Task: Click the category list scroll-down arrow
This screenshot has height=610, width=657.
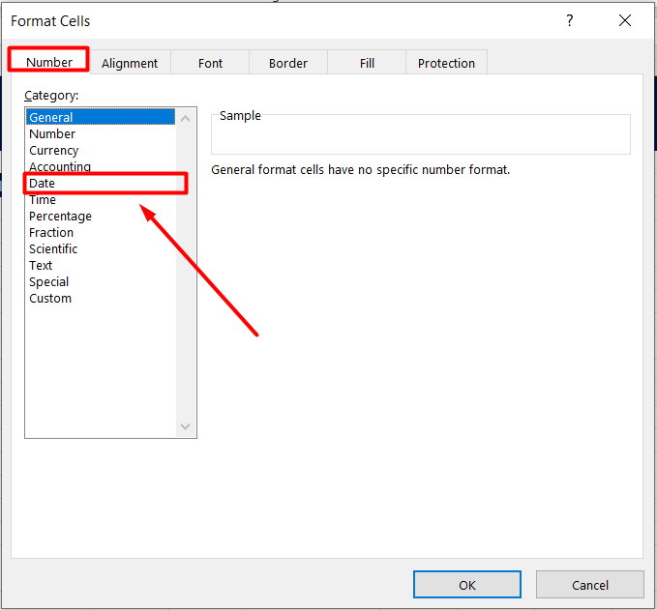Action: click(185, 426)
